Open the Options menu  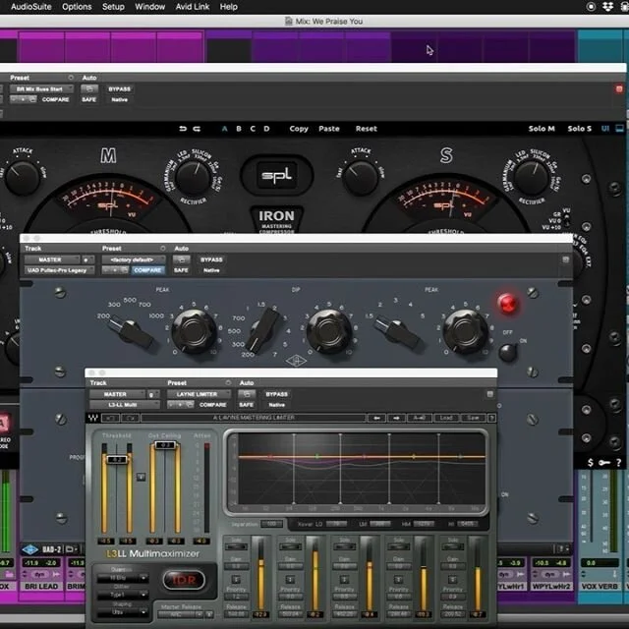[x=77, y=7]
